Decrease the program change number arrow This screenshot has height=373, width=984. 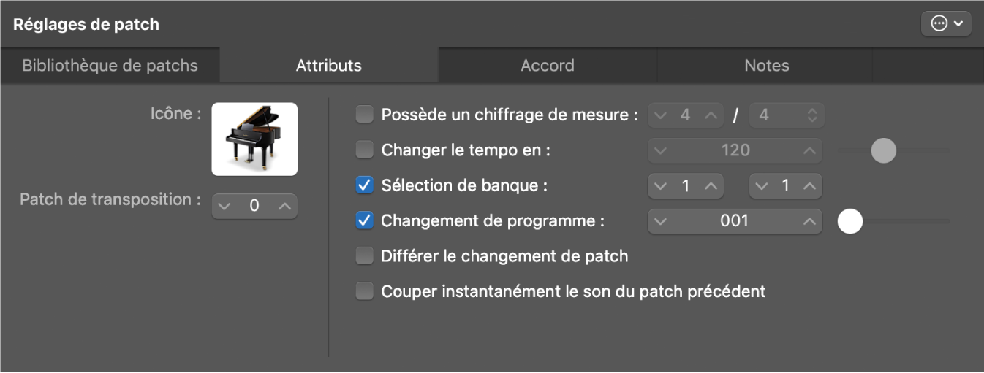(x=660, y=221)
